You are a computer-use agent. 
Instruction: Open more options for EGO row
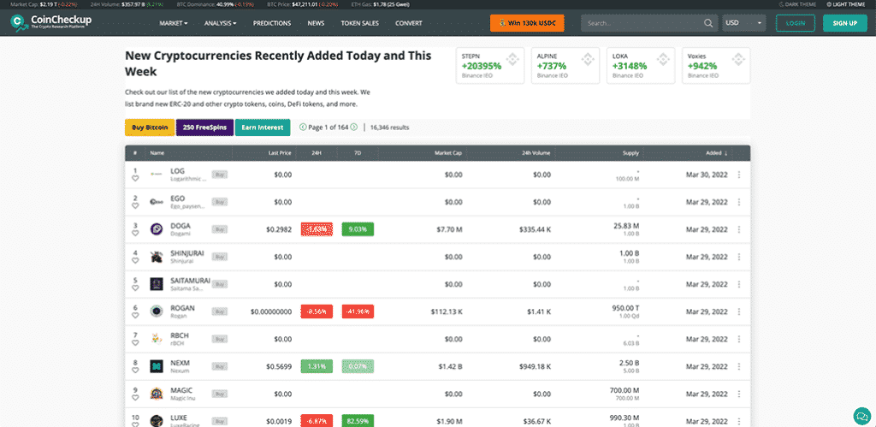tap(739, 202)
